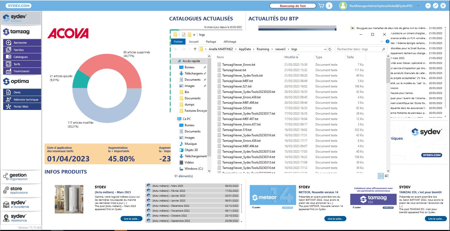Click the blue help icon in Explorer
This screenshot has width=450, height=231.
point(388,41)
